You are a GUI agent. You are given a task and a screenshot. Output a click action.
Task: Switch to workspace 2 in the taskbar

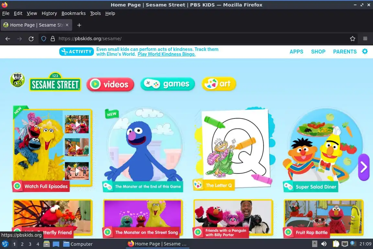22,244
